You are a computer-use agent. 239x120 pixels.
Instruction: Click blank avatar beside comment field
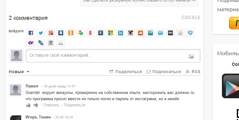coord(17,56)
